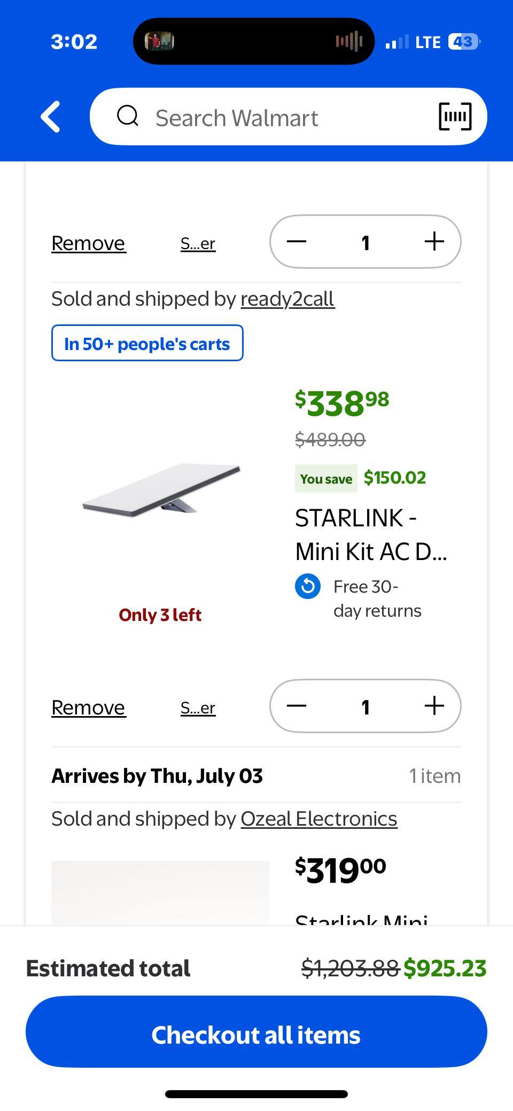Tap the free returns circular arrow icon

click(x=308, y=587)
